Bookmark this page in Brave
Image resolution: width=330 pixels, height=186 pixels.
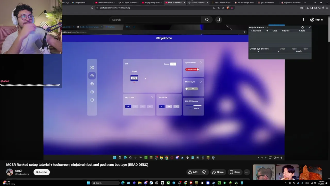tap(92, 8)
